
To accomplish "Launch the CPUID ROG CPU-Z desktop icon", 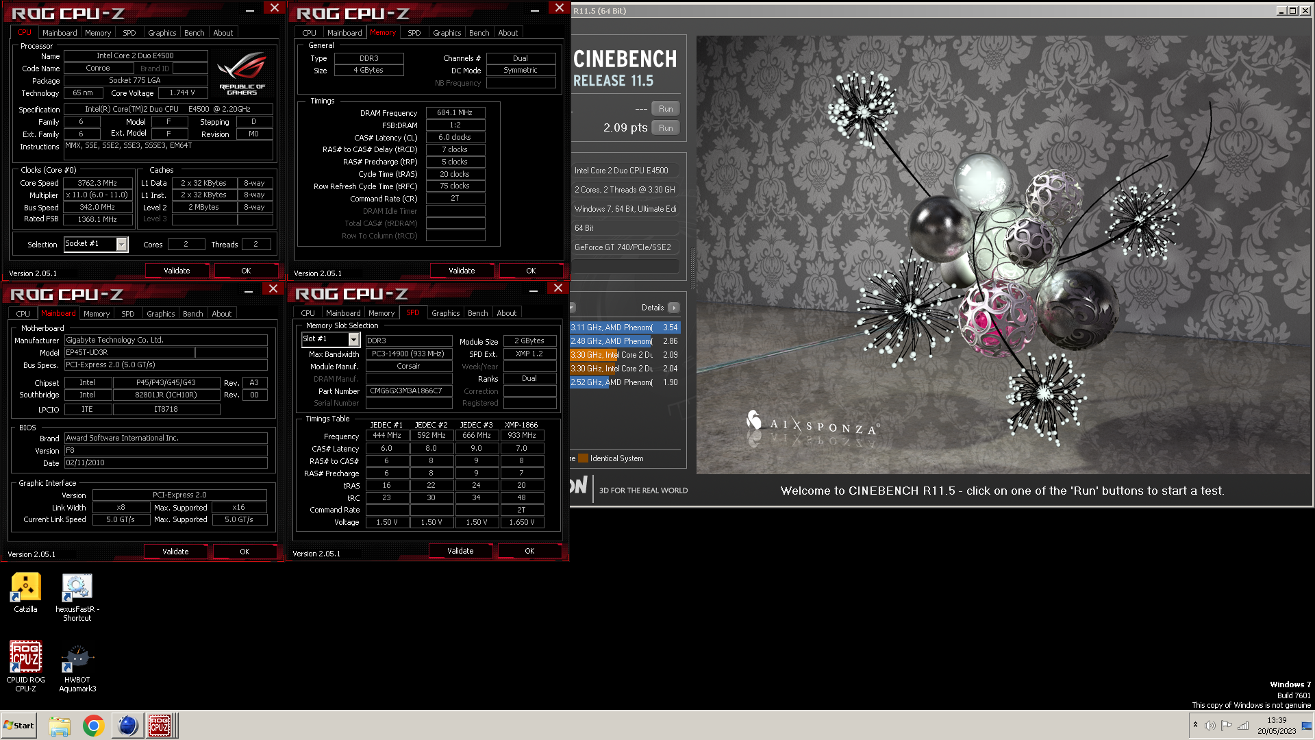I will click(x=25, y=666).
